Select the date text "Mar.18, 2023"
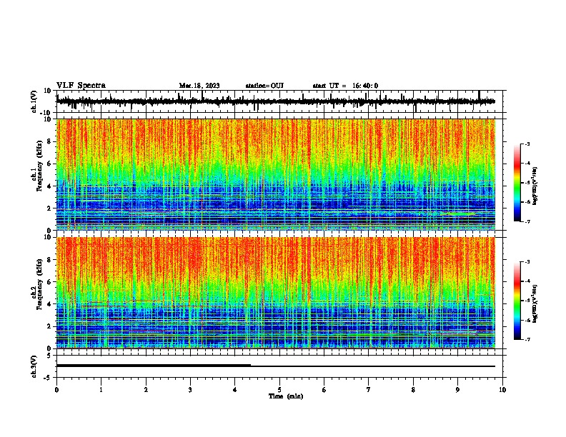The width and height of the screenshot is (566, 437). (x=199, y=86)
